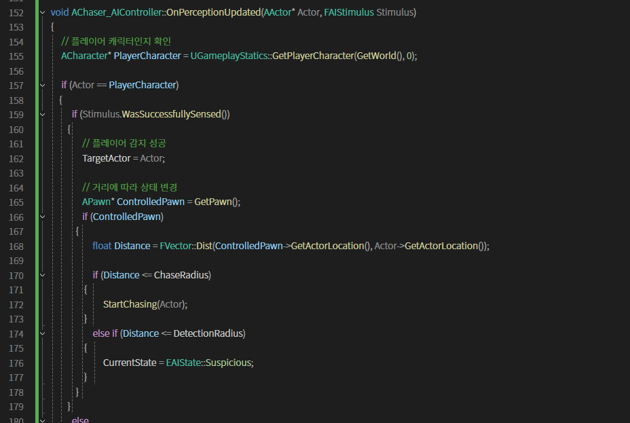Click DetectionRadius on line 174
The image size is (630, 423).
(208, 333)
